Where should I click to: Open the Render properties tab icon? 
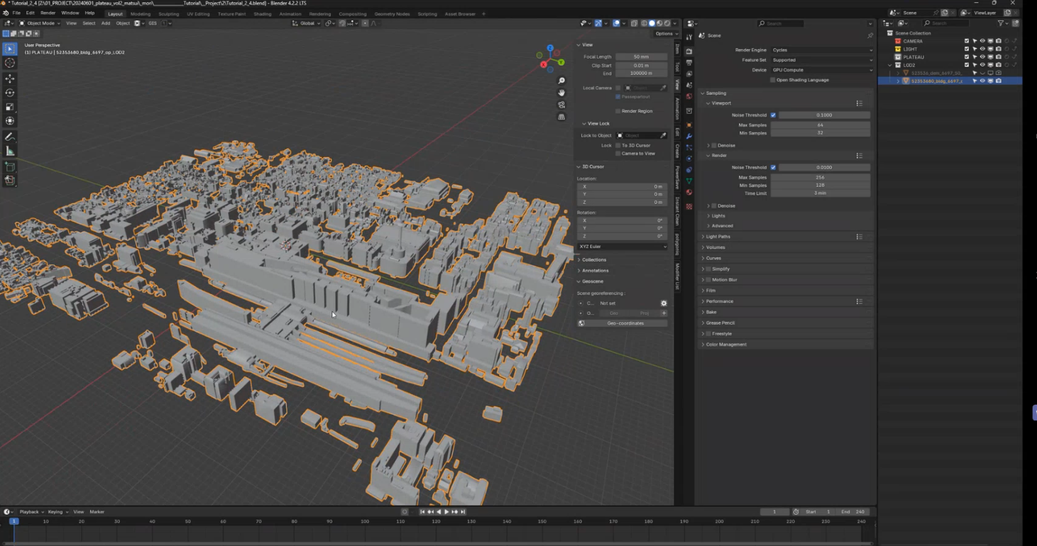pyautogui.click(x=689, y=52)
